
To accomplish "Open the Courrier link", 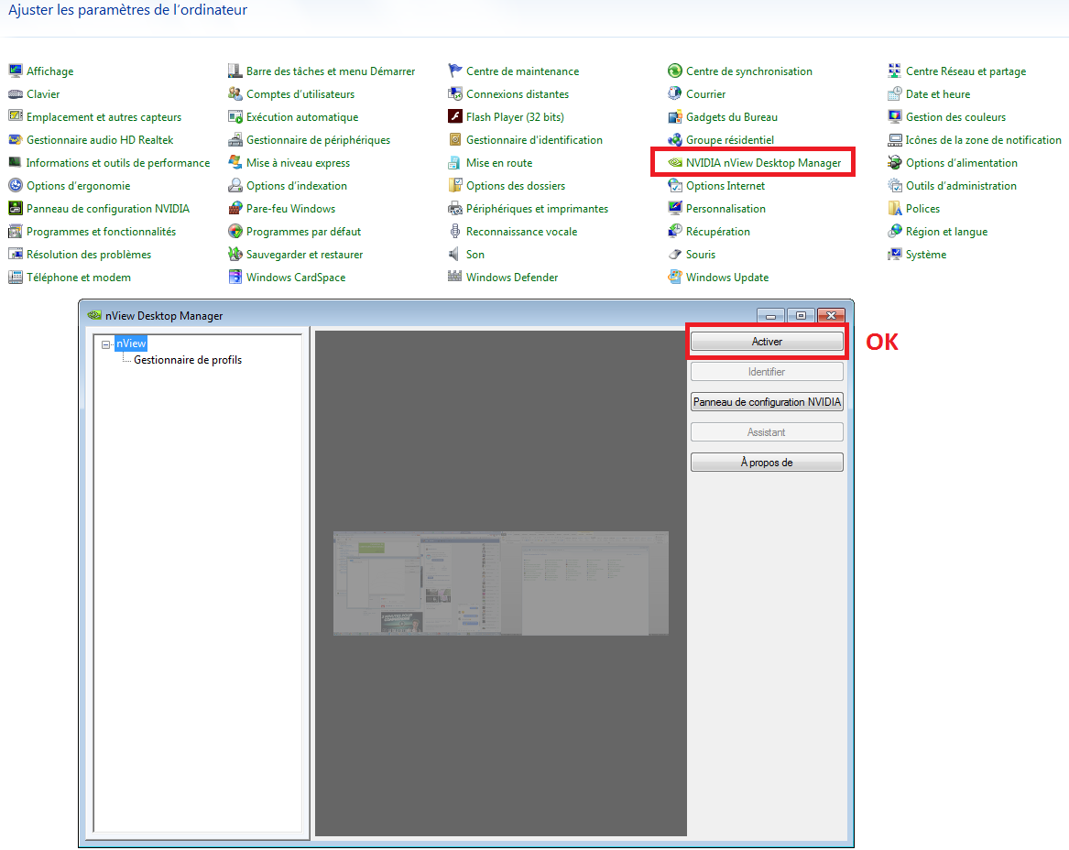I will (705, 94).
